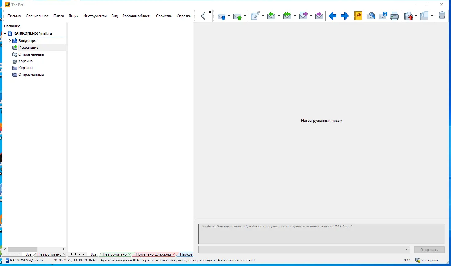This screenshot has height=266, width=451.
Task: Open the Вид menu
Action: point(115,16)
